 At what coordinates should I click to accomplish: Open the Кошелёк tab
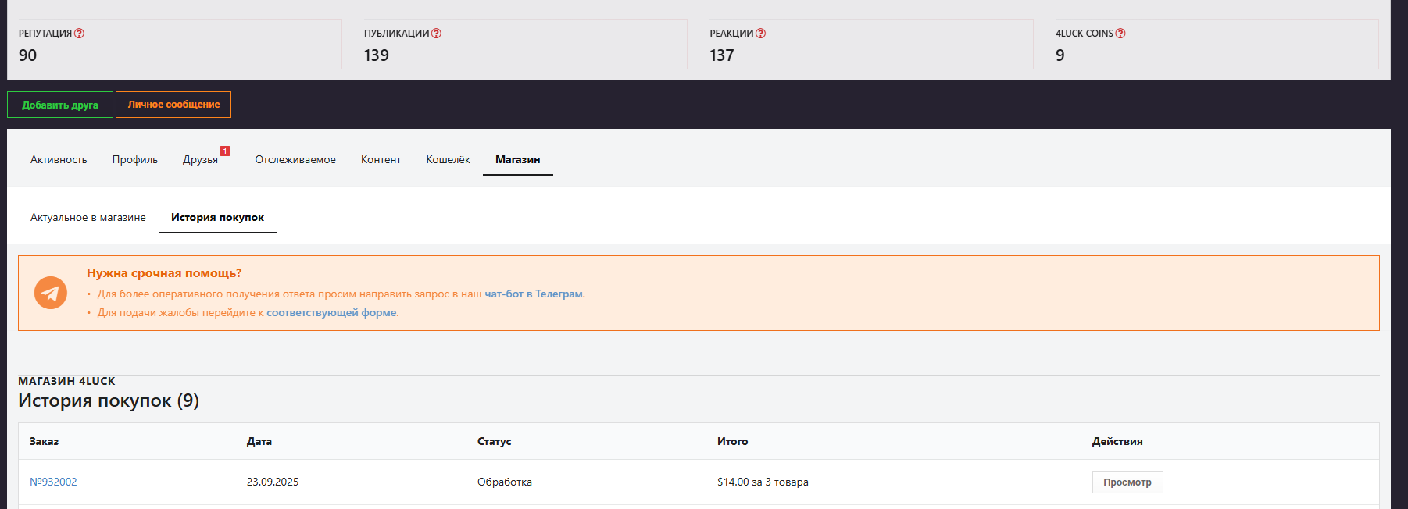[448, 159]
